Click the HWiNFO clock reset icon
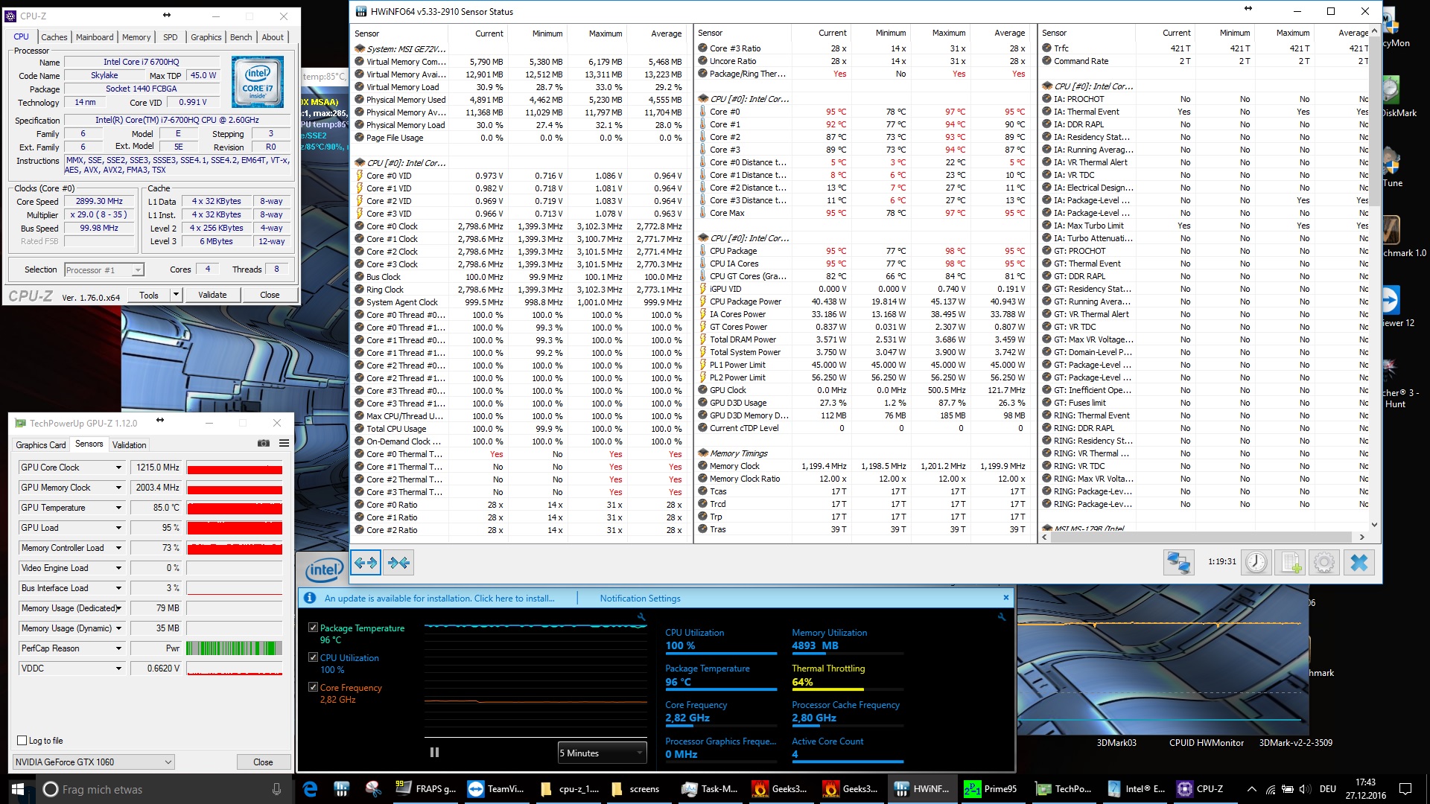Image resolution: width=1430 pixels, height=804 pixels. pos(1256,562)
